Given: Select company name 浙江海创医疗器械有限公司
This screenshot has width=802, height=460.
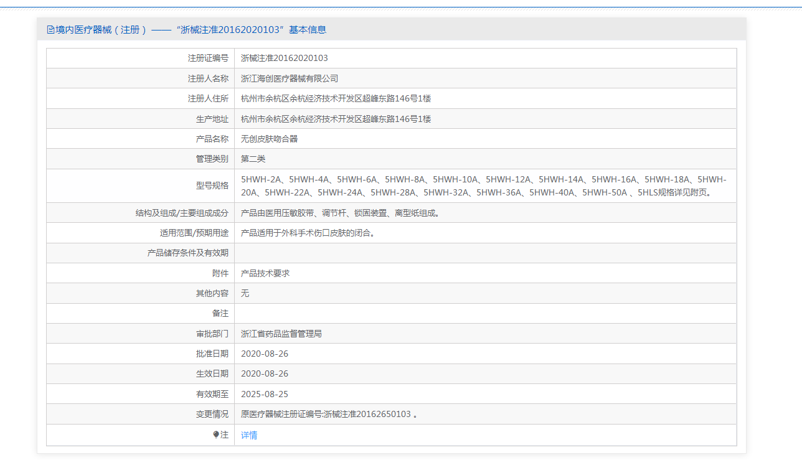Looking at the screenshot, I should click(290, 78).
